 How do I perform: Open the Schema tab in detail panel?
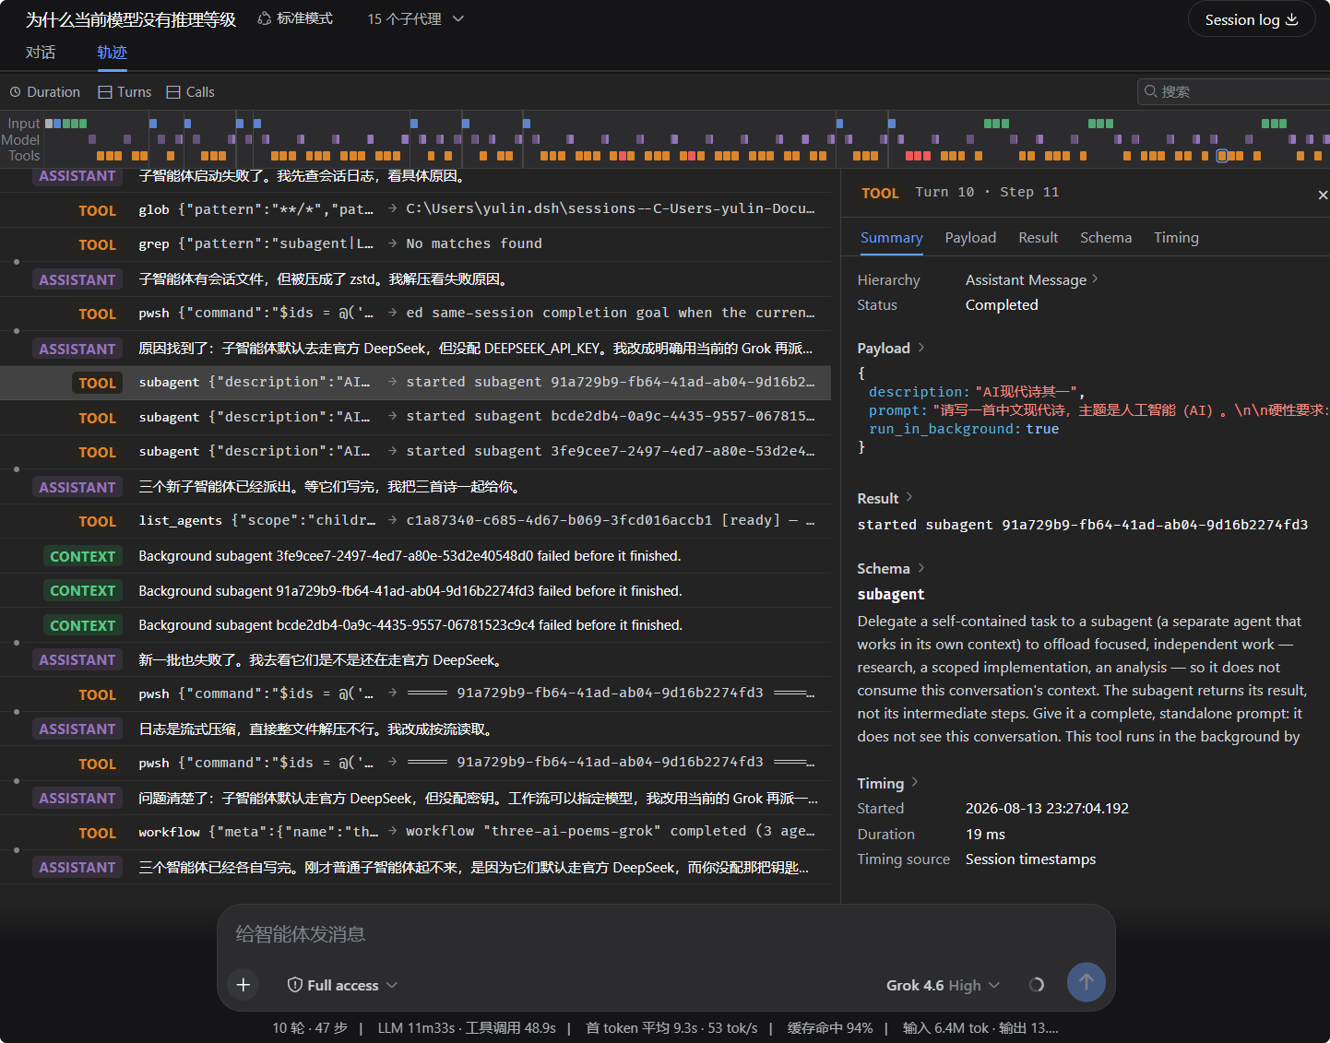[x=1105, y=238]
